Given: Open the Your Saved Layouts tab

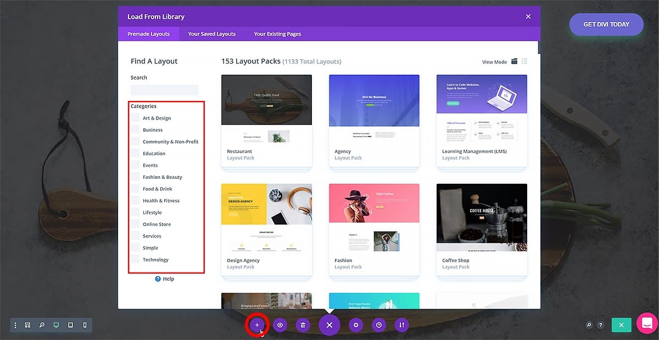Looking at the screenshot, I should [212, 34].
